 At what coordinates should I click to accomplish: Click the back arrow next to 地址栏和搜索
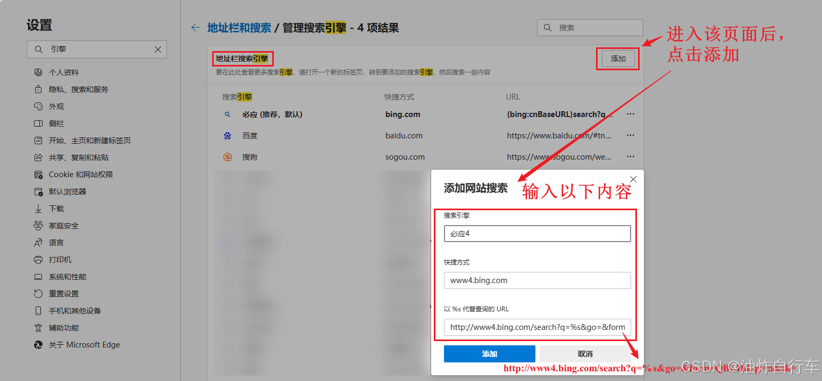(x=196, y=28)
